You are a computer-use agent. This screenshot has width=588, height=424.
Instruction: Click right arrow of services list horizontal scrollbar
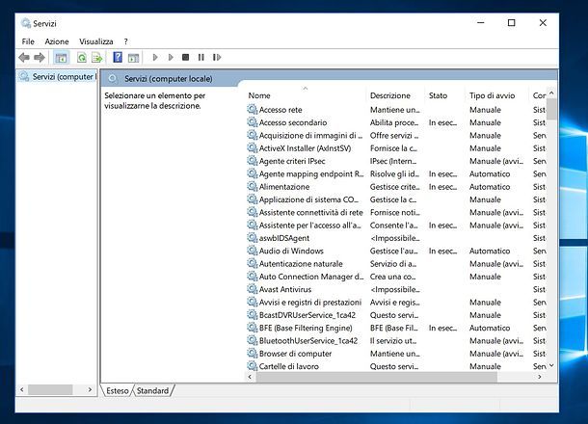click(540, 377)
